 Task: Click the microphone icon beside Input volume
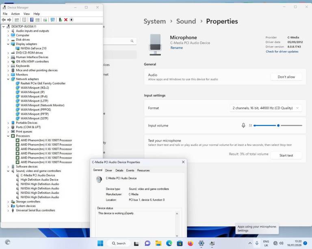[243, 126]
